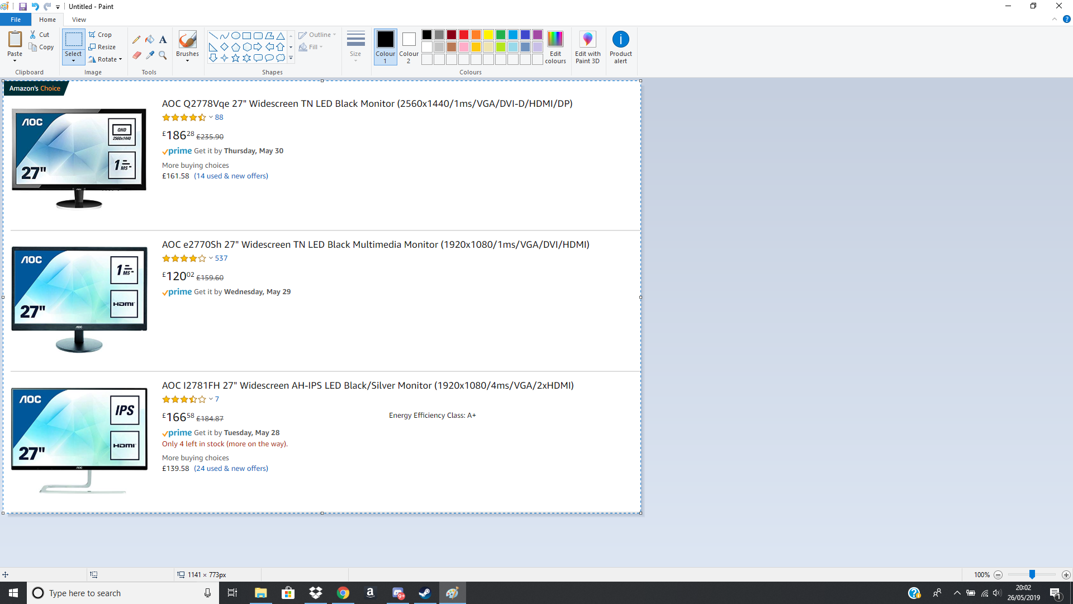This screenshot has width=1073, height=604.
Task: Open the shape Outline dropdown
Action: pyautogui.click(x=317, y=35)
